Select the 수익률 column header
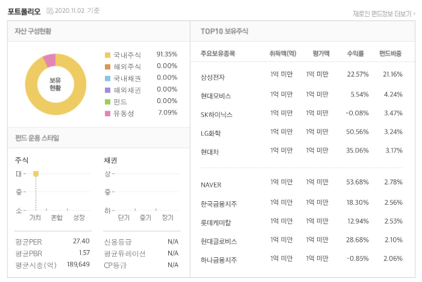The image size is (422, 282). 355,53
